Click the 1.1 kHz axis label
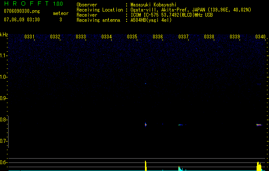 (3, 56)
